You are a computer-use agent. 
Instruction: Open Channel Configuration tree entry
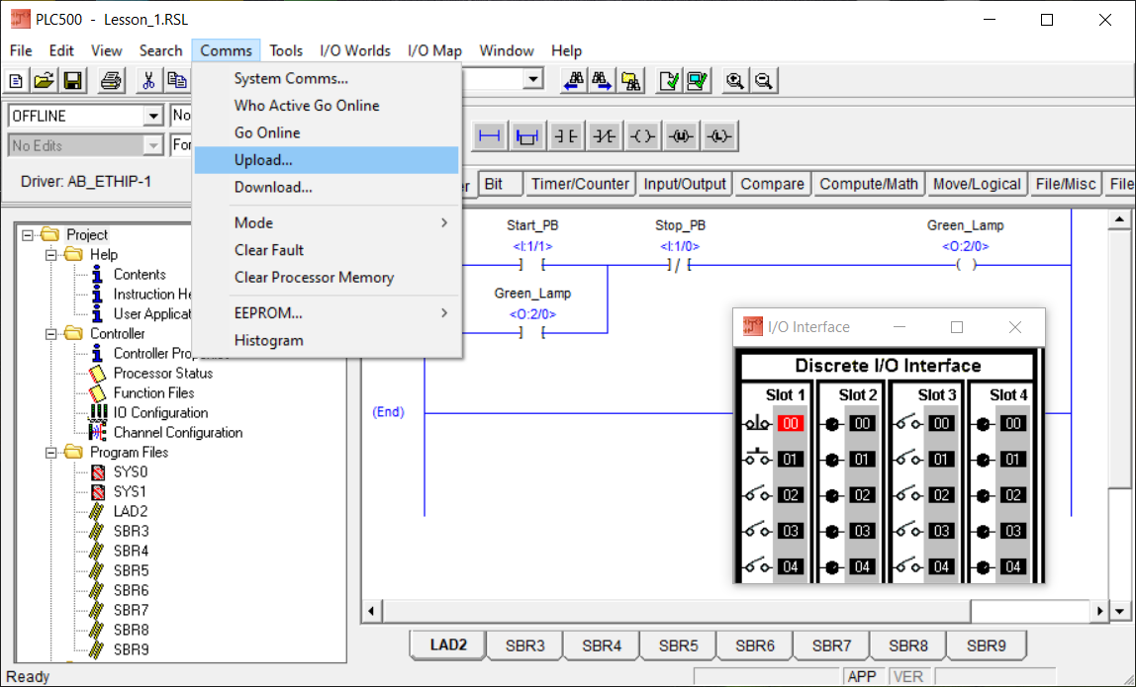[177, 432]
